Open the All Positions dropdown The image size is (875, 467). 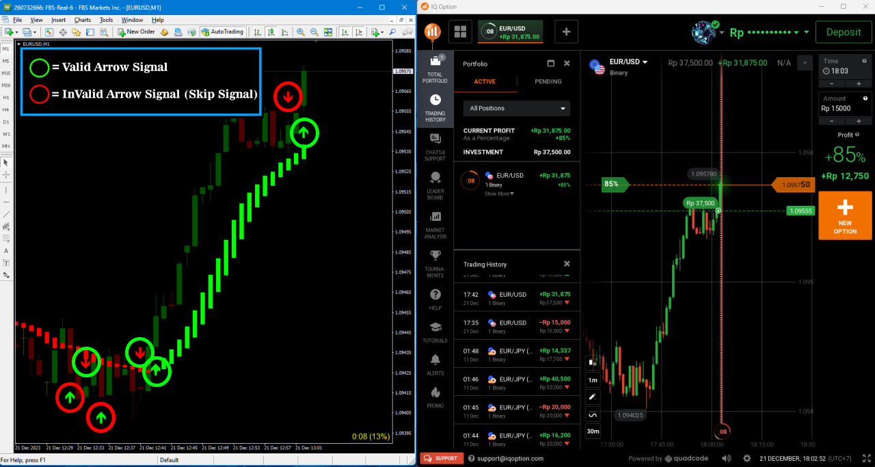click(x=517, y=108)
